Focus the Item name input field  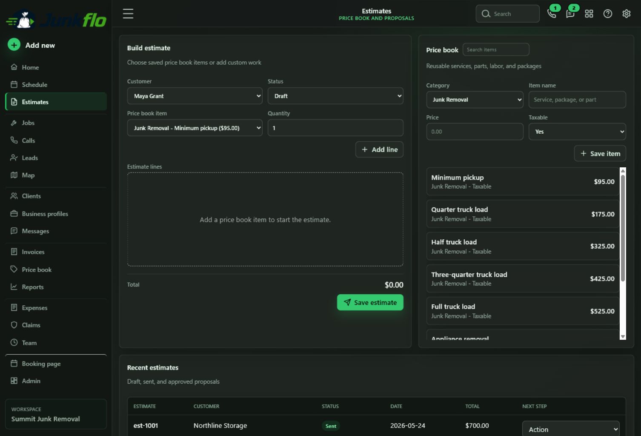tap(577, 100)
